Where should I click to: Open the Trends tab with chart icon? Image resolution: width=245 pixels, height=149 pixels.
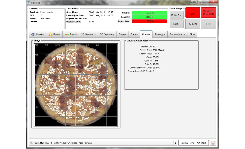(x=71, y=34)
